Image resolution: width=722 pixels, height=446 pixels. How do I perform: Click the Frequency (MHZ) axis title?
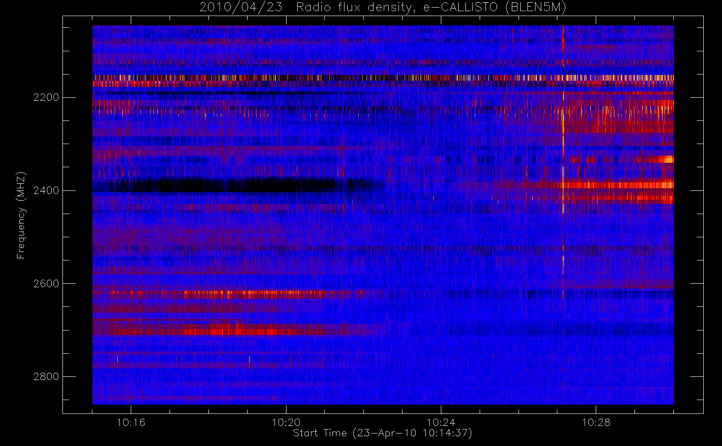pos(21,215)
